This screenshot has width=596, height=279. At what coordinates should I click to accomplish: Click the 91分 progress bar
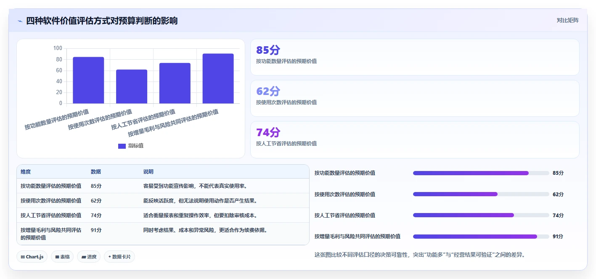pos(481,237)
